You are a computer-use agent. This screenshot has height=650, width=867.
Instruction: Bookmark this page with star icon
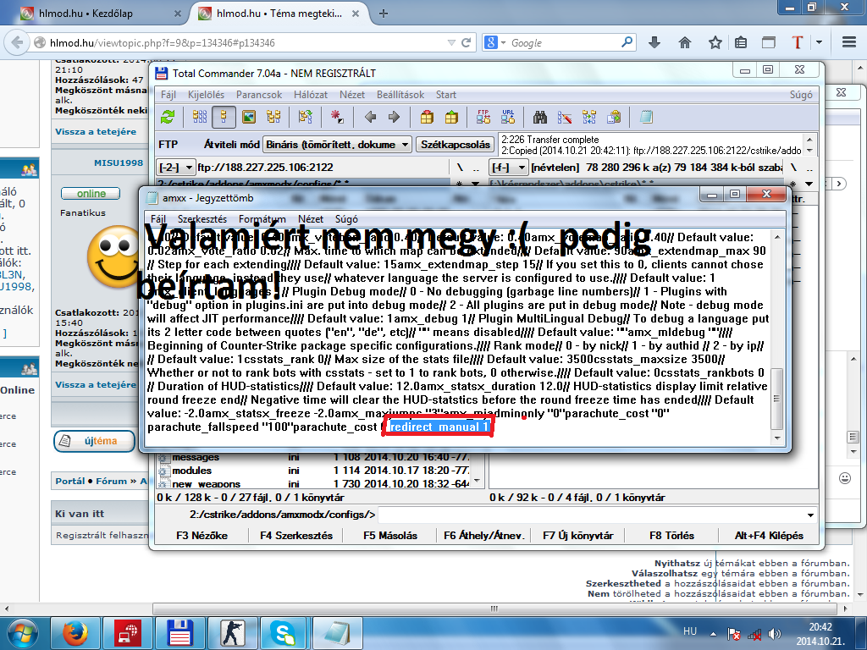click(715, 42)
